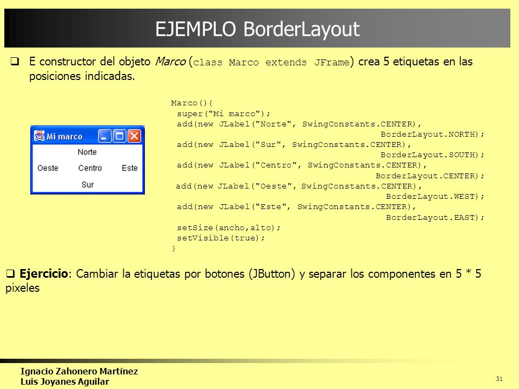Click the text class Marco extends JFrame

pos(271,62)
